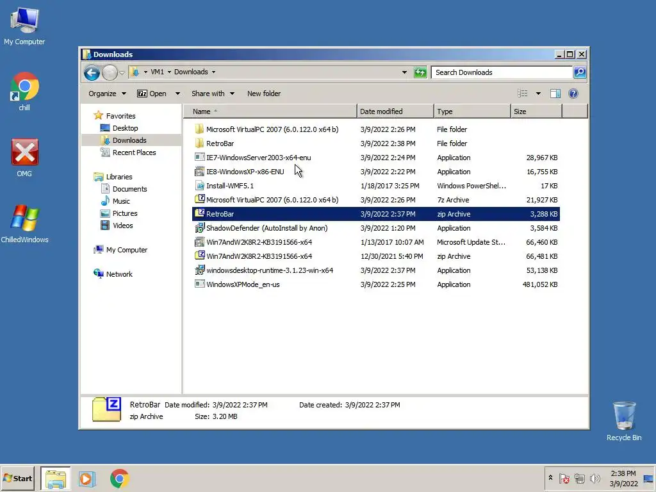Click the WindowsXPMode_en-us application icon

pyautogui.click(x=200, y=284)
